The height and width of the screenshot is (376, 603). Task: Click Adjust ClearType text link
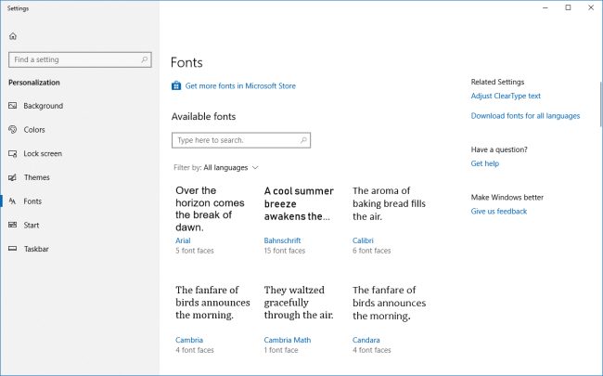[506, 96]
